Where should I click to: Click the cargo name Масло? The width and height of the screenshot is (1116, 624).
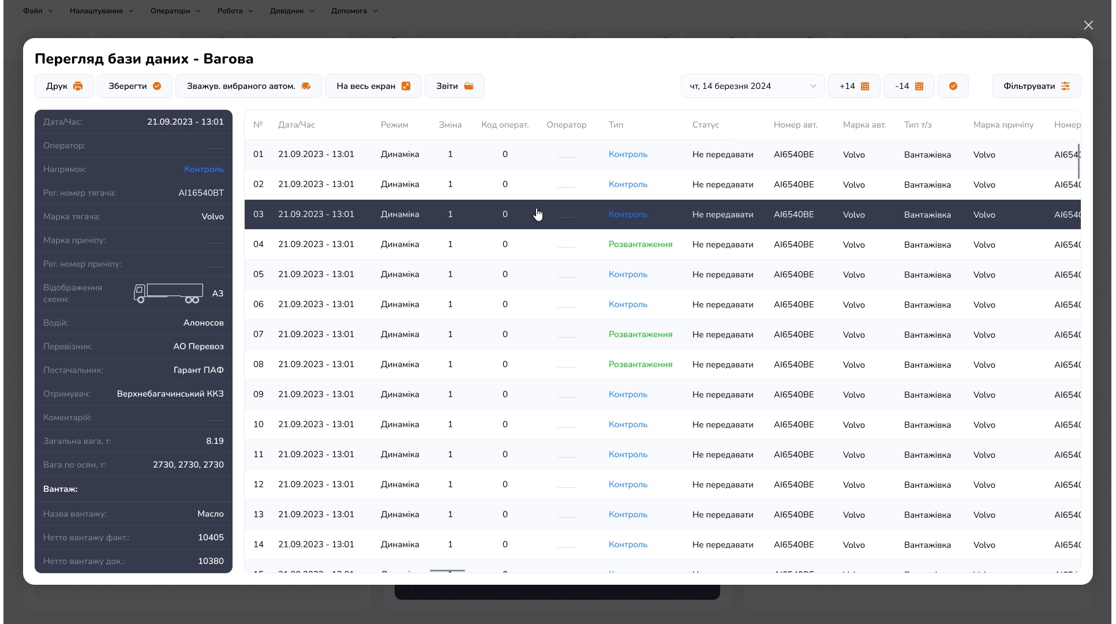(x=210, y=514)
